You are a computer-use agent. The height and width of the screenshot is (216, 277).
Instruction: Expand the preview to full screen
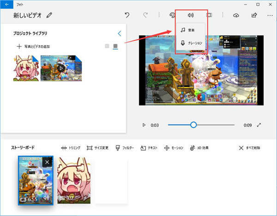(259, 125)
